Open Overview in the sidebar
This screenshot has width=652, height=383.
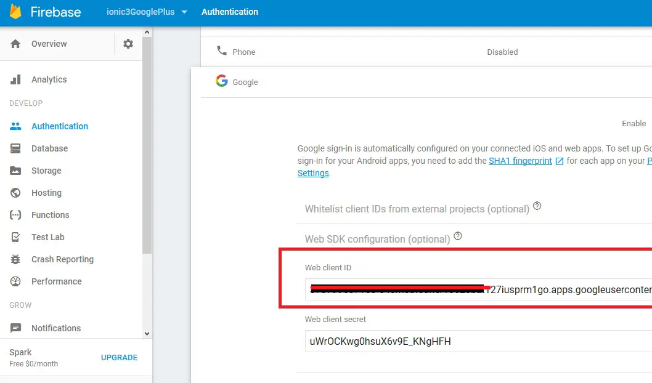pyautogui.click(x=49, y=44)
